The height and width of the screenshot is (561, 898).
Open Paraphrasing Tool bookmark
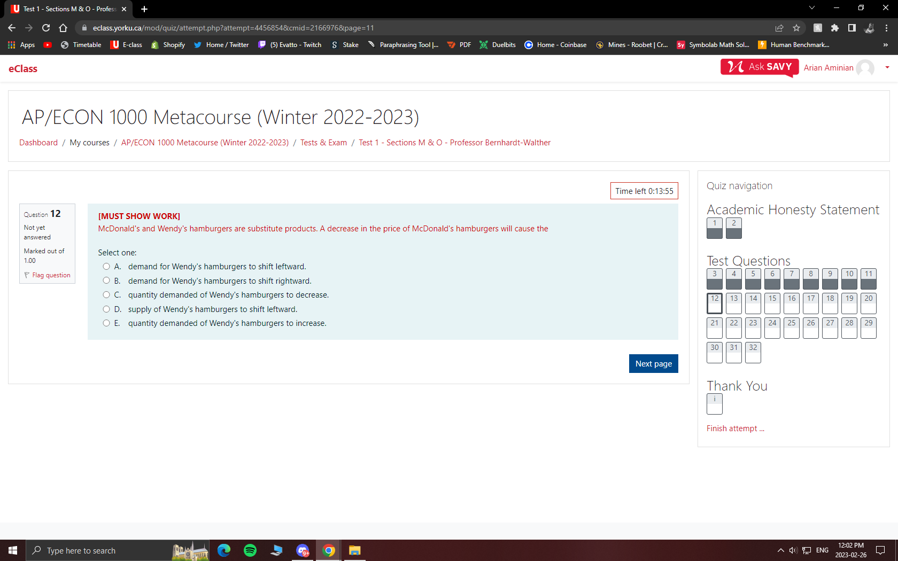[403, 45]
